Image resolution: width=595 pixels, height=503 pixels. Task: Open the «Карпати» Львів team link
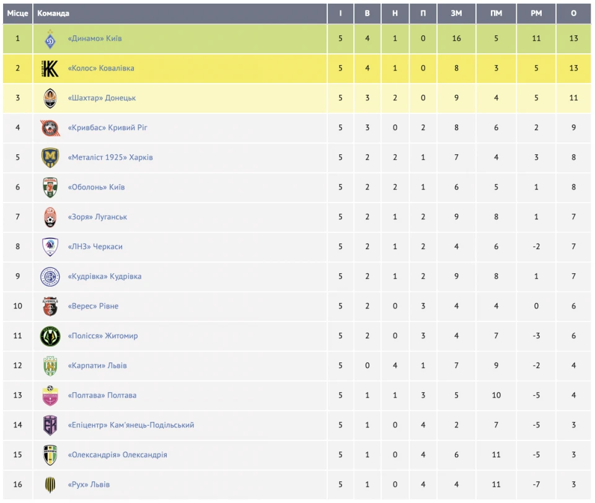click(97, 365)
